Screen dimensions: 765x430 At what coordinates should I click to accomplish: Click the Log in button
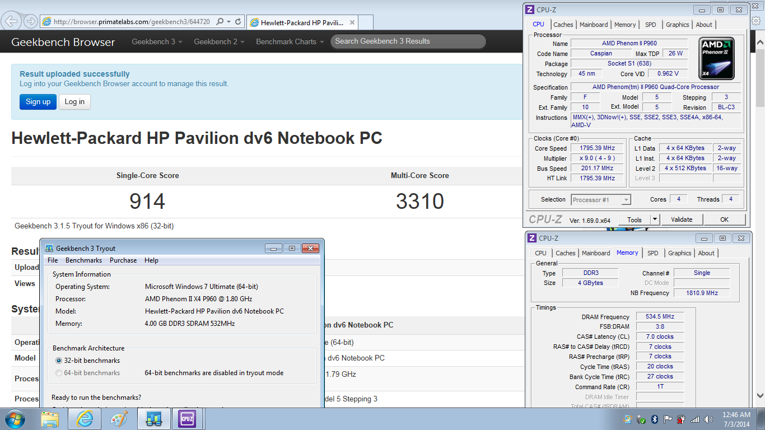[x=74, y=101]
